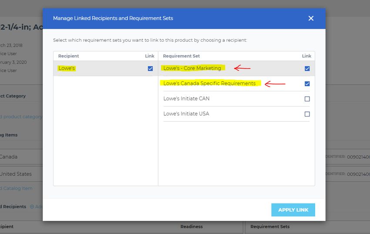
Task: Click the dialog title Manage Linked Recipients
Action: (113, 18)
